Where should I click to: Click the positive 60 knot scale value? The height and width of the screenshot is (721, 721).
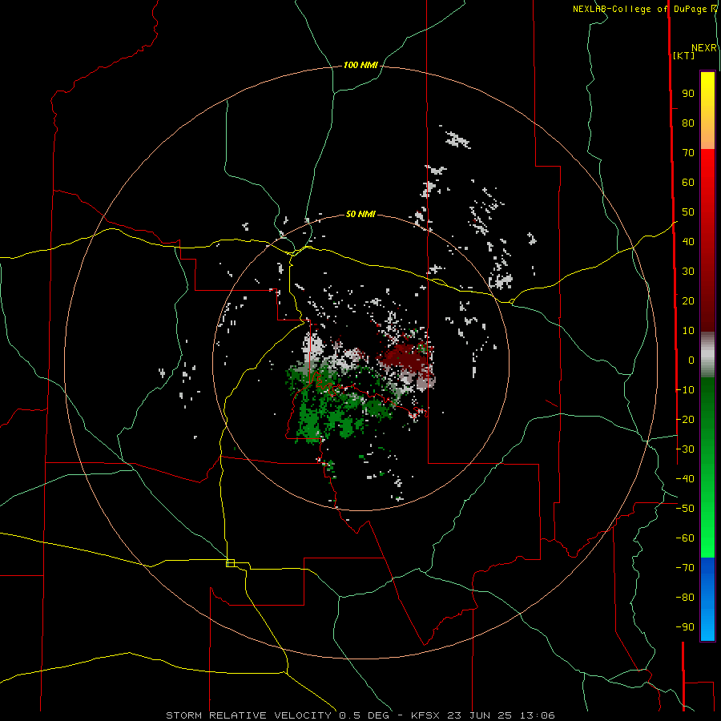coord(688,183)
